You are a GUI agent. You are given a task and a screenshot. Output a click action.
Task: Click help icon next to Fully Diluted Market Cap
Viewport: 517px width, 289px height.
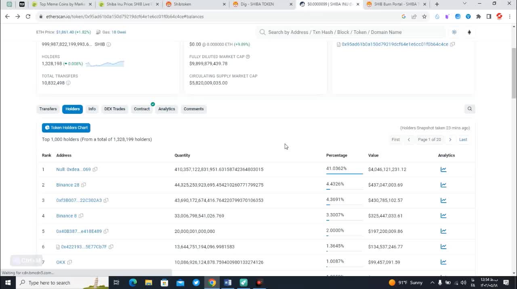(248, 57)
